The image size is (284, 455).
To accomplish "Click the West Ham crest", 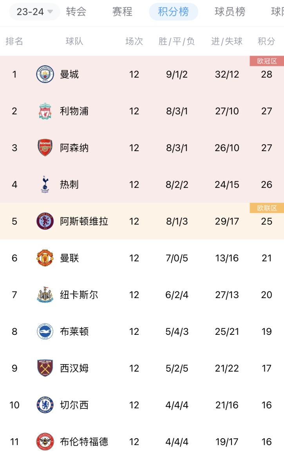I will coord(45,368).
